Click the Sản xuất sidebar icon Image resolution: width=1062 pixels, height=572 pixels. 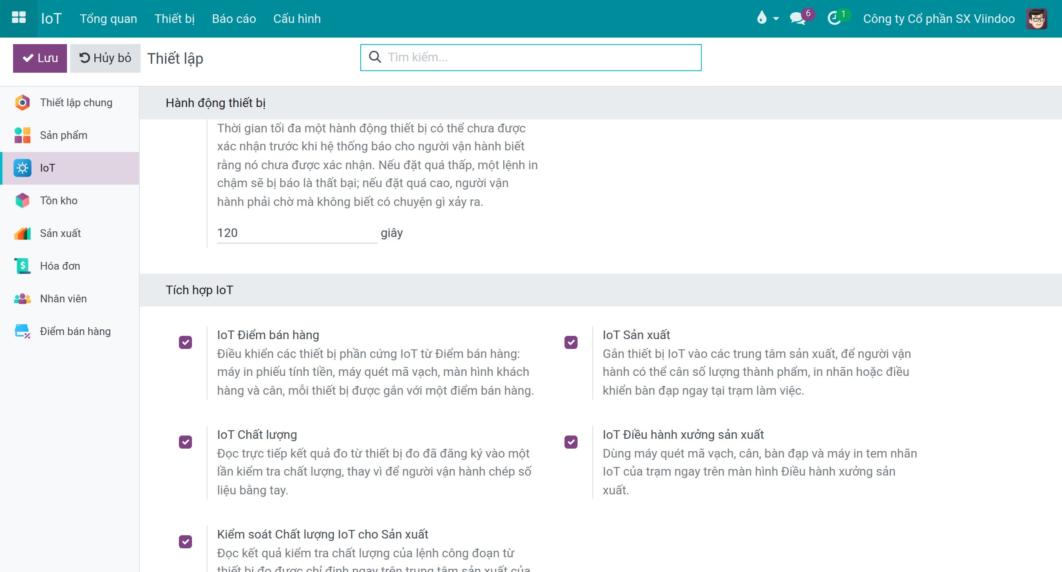[22, 233]
